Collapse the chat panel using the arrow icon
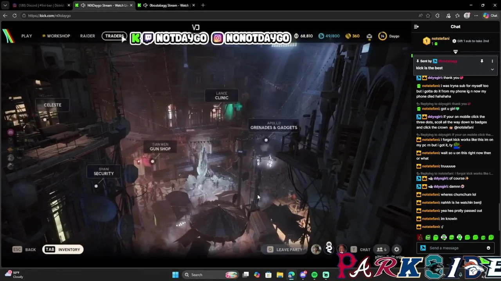This screenshot has height=281, width=501. coord(416,27)
